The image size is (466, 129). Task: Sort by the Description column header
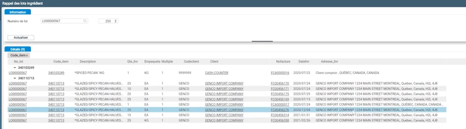coord(88,62)
